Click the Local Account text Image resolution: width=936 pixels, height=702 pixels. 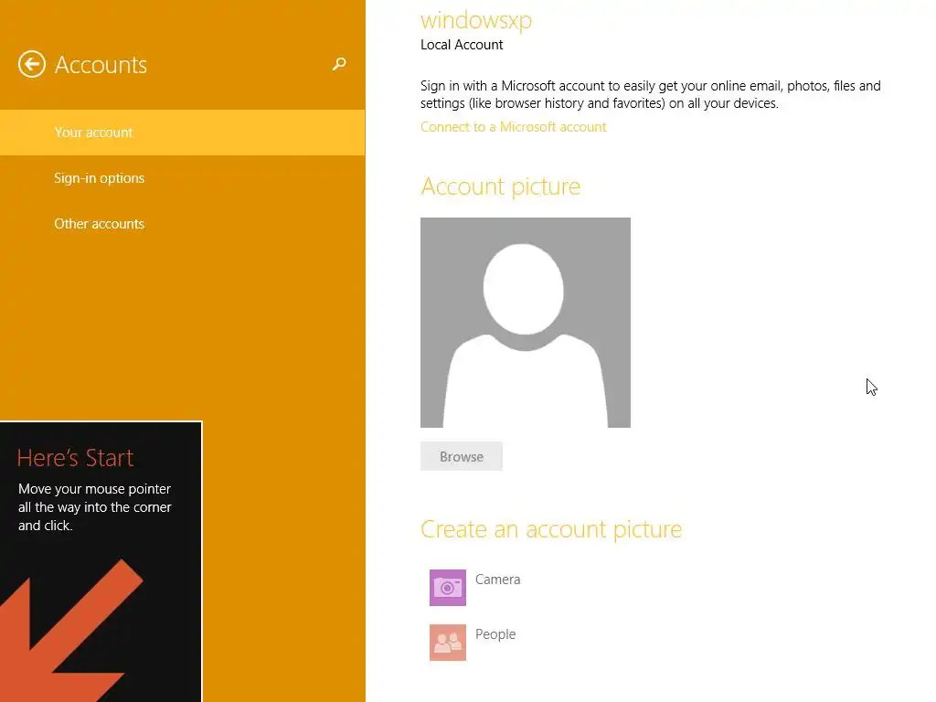pos(462,45)
